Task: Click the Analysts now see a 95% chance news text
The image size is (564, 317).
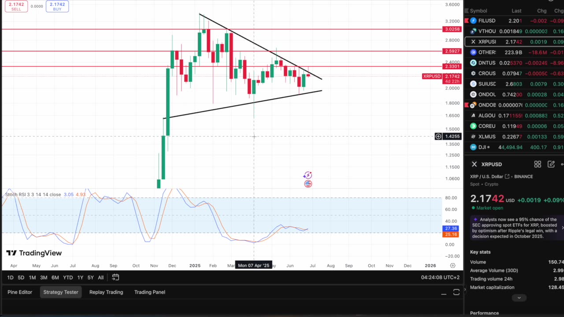Action: pyautogui.click(x=514, y=228)
